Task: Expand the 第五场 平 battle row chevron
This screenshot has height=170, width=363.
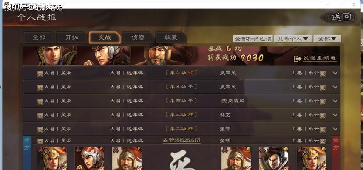Action: [x=335, y=87]
